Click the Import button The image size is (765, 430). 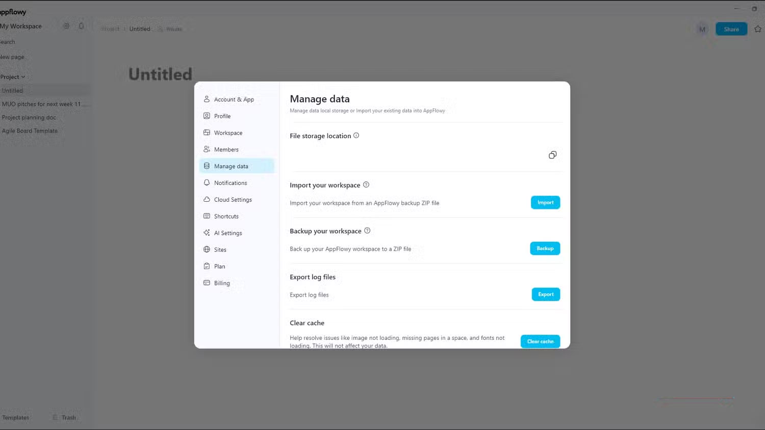click(545, 203)
